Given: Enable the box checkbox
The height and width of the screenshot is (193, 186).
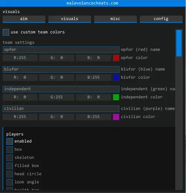Looking at the screenshot, I should [10, 150].
